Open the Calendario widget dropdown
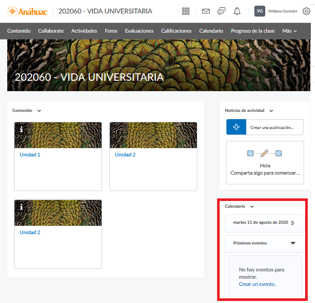 coord(252,206)
